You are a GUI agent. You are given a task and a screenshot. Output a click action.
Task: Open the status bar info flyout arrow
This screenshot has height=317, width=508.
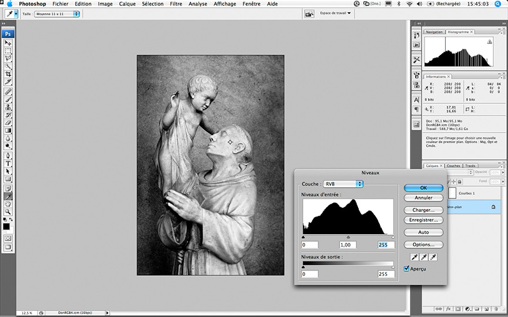point(107,313)
